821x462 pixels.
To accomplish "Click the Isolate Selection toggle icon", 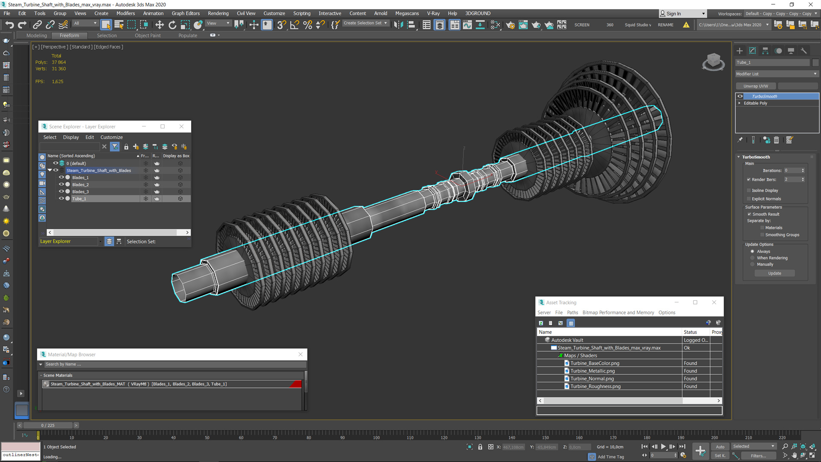I will (470, 447).
